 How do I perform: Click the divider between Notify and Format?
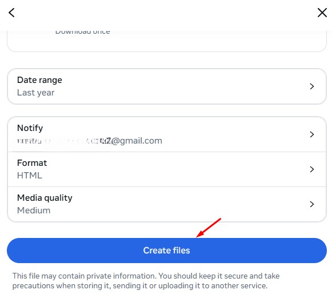pyautogui.click(x=167, y=152)
